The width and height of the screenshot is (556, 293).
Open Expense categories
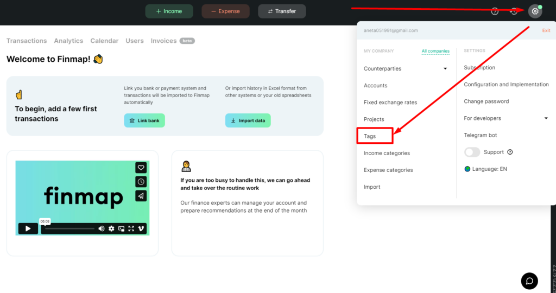pos(388,170)
